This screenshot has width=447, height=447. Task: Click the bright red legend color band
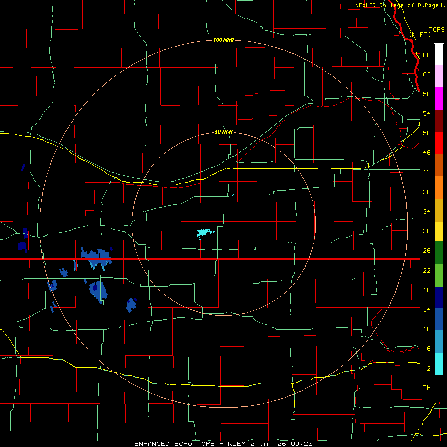coord(439,143)
